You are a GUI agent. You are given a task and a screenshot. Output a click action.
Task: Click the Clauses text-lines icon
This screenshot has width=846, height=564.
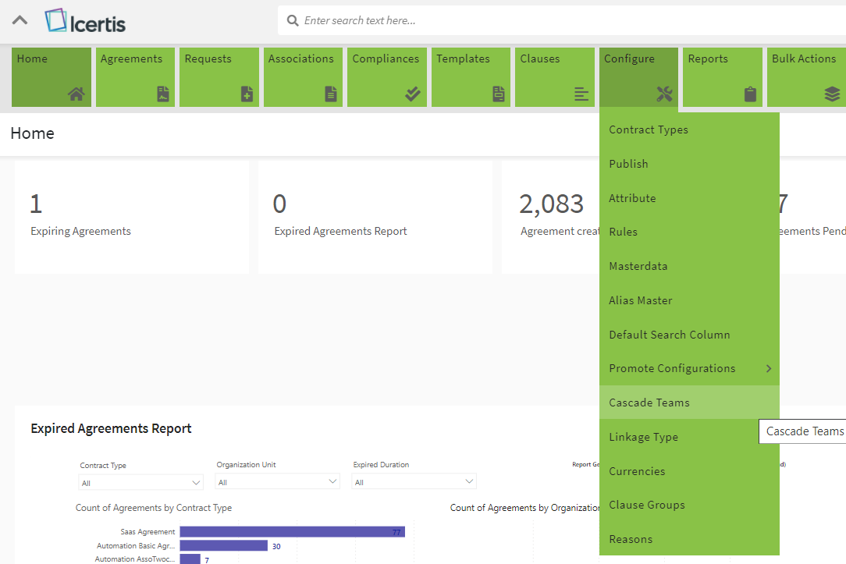pos(581,94)
